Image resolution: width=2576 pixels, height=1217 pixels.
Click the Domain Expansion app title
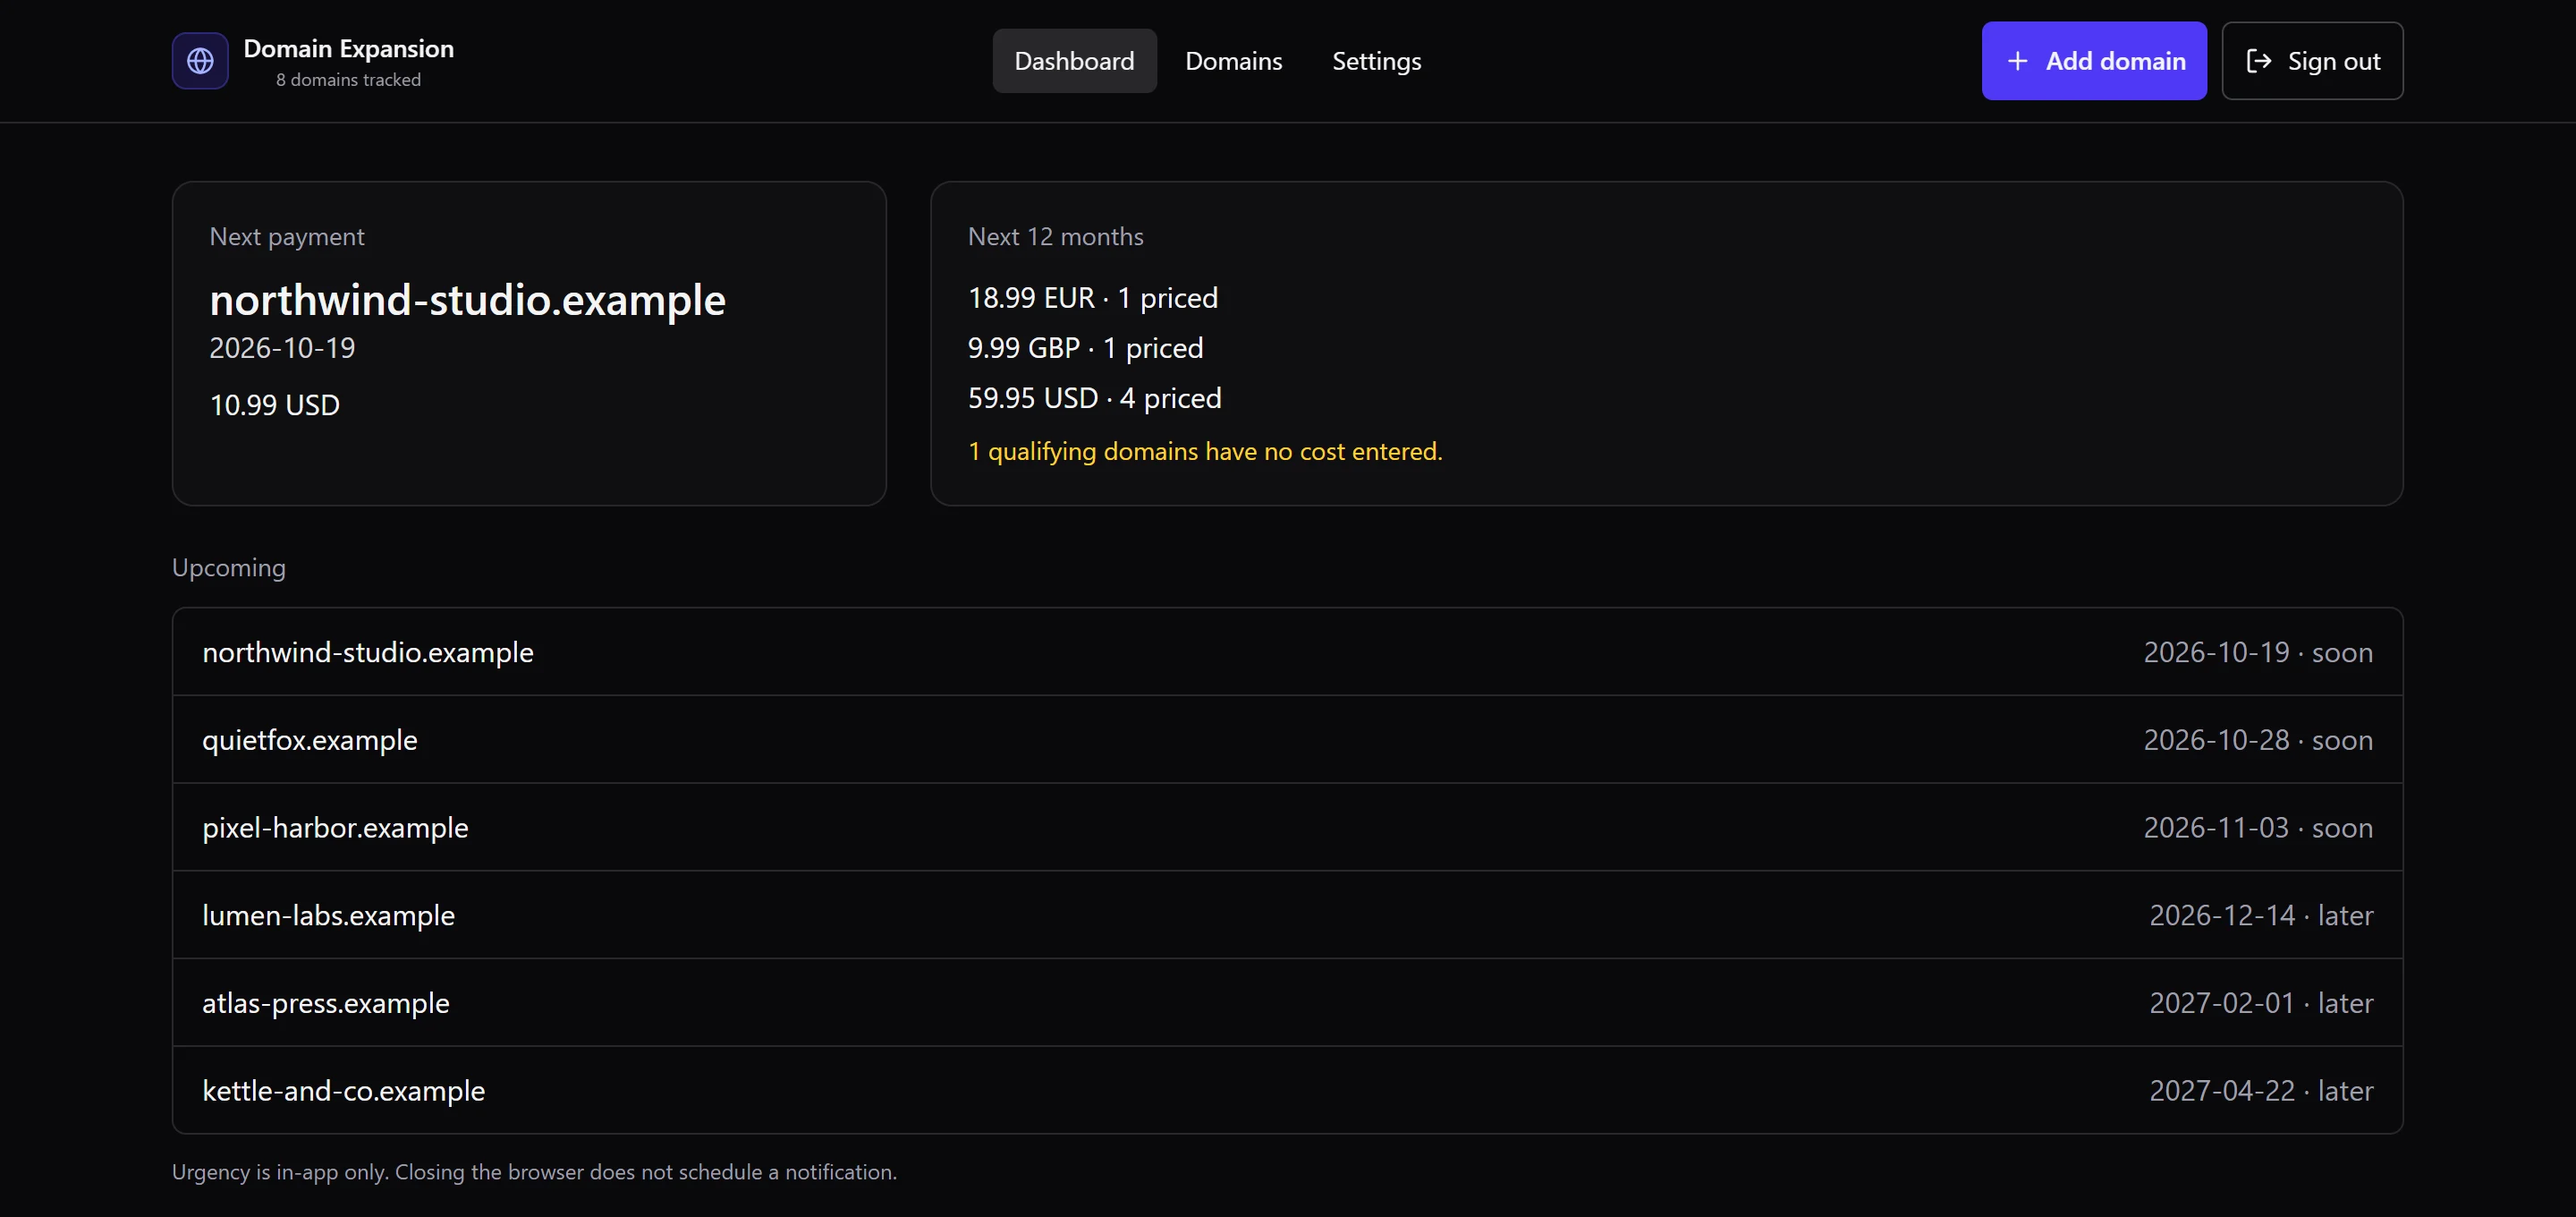click(x=348, y=48)
